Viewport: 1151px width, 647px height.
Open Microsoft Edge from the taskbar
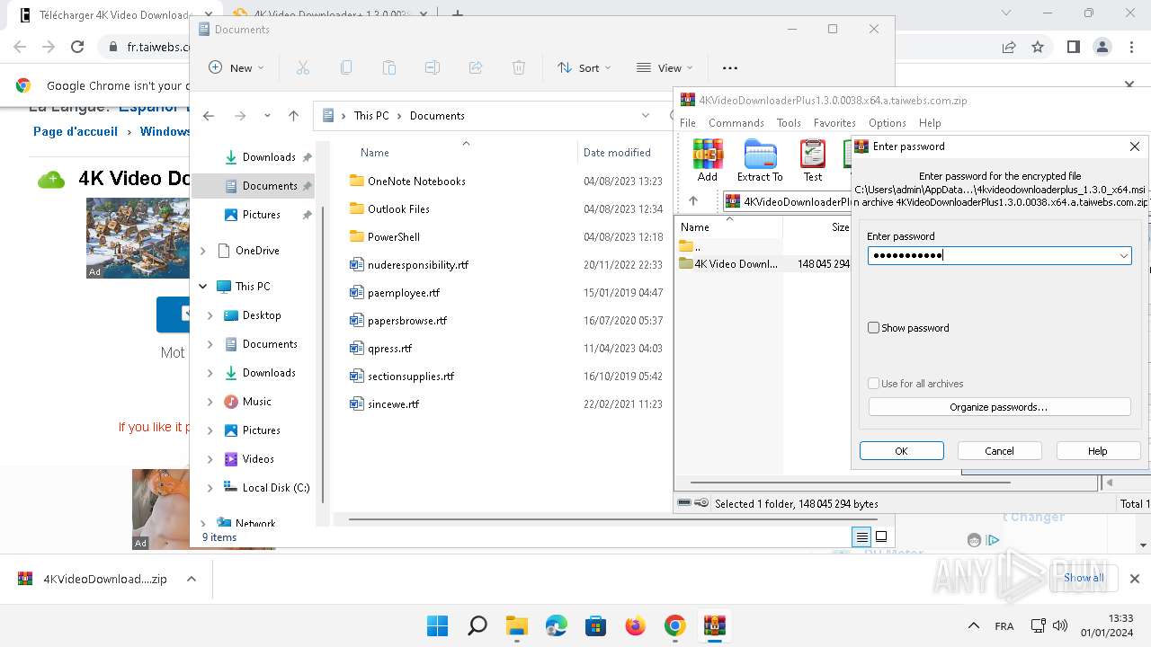coord(557,625)
